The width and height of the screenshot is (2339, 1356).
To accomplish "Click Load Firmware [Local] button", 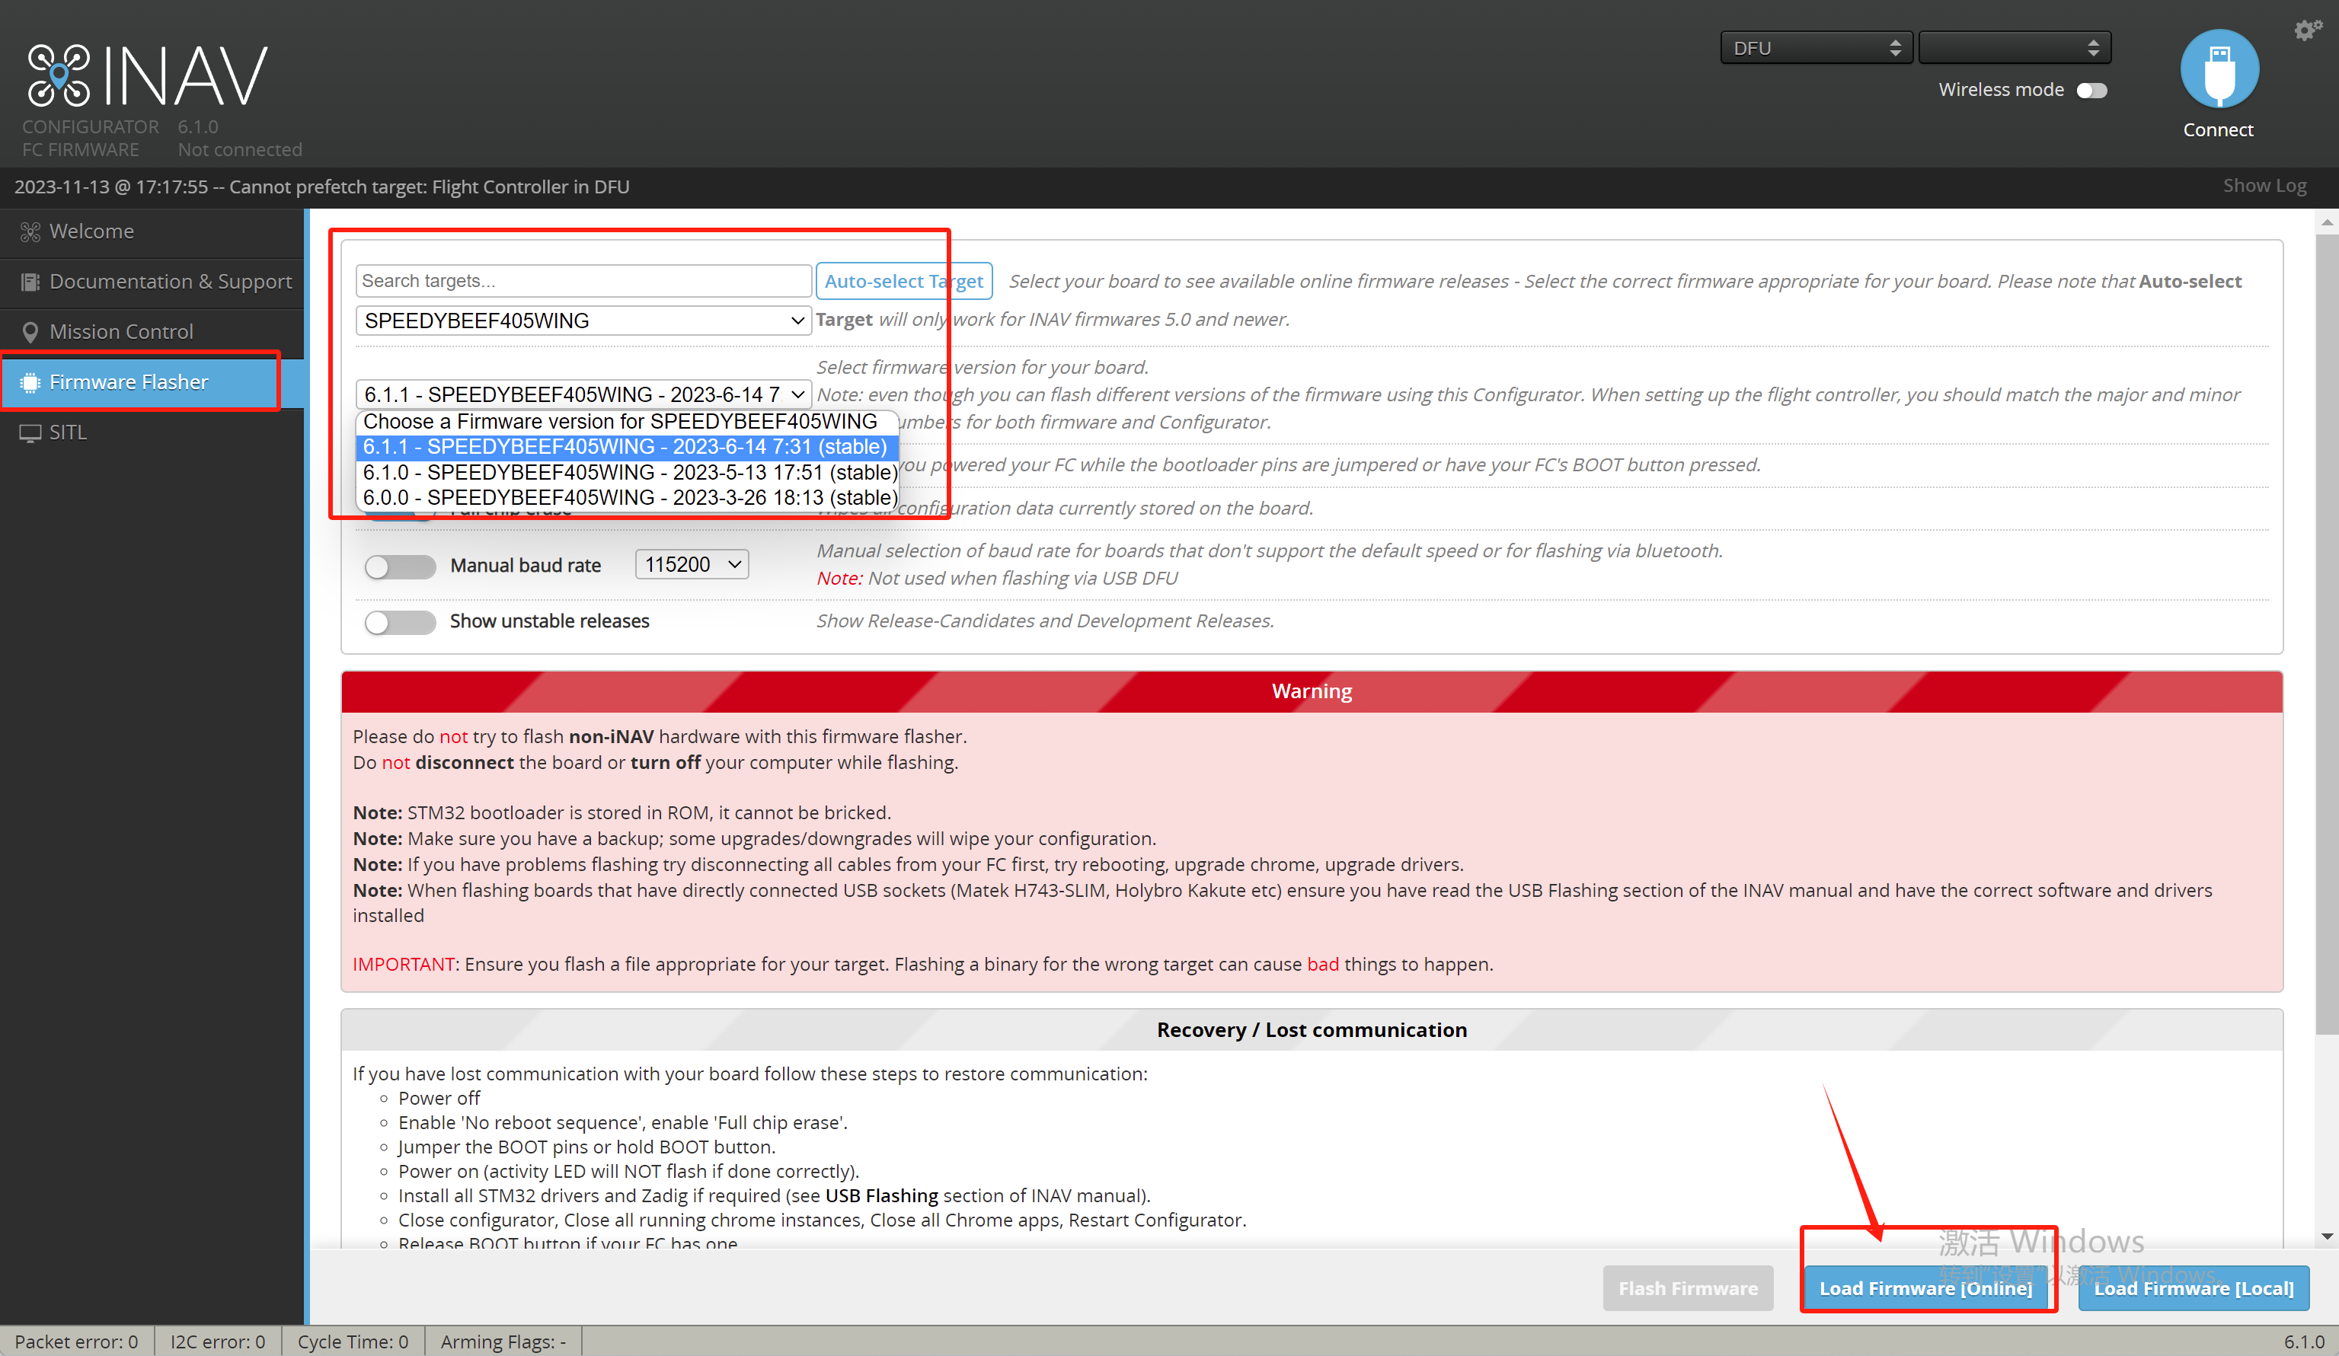I will tap(2194, 1288).
